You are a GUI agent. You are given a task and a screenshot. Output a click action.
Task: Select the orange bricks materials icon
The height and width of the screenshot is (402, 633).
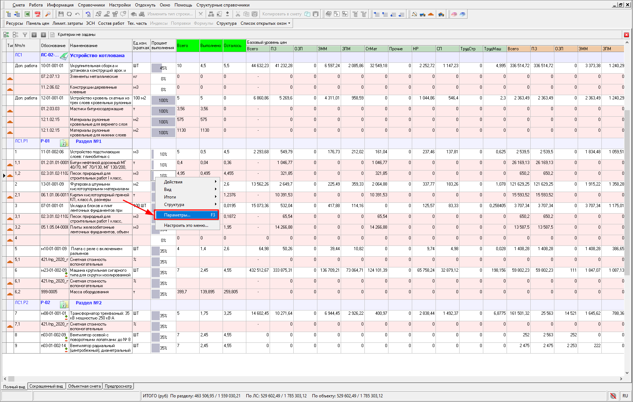pos(431,14)
